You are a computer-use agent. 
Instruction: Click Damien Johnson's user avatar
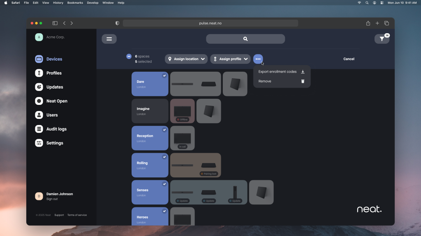[x=39, y=196]
